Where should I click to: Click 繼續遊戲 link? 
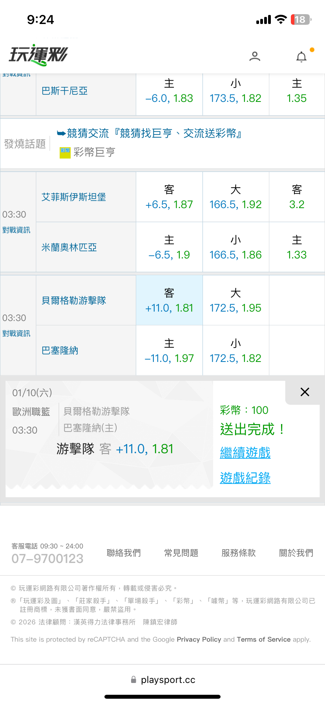[x=245, y=452]
